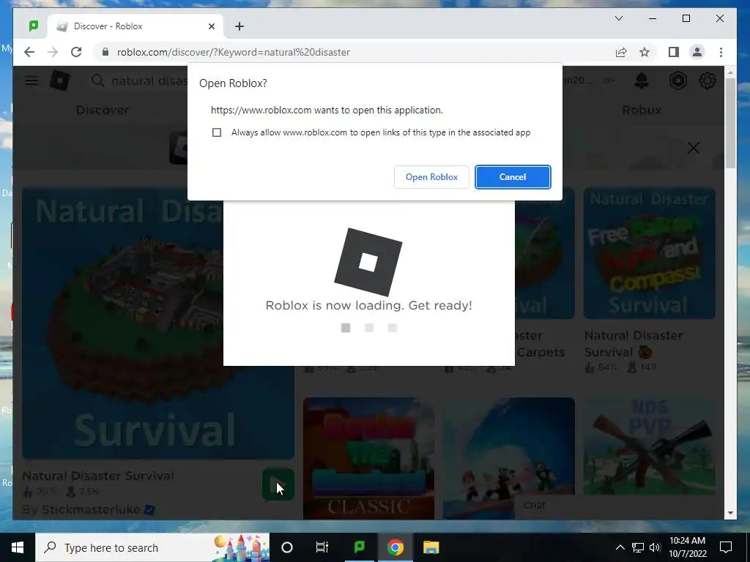750x562 pixels.
Task: Open the Roblox hamburger navigation menu
Action: pyautogui.click(x=31, y=80)
